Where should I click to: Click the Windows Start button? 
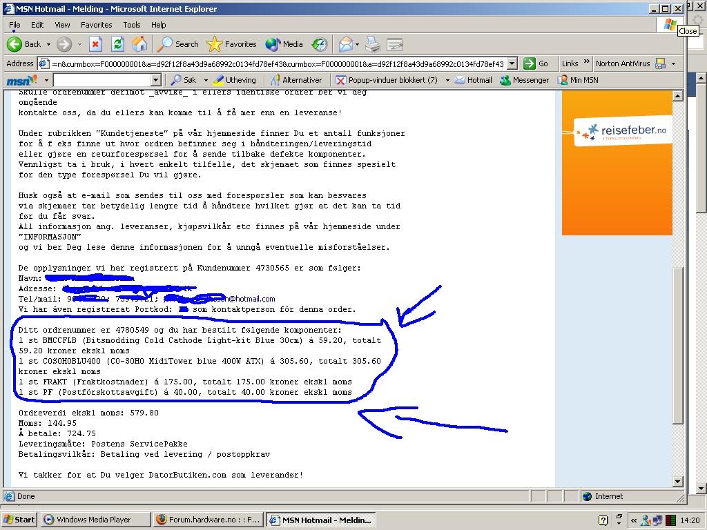(19, 520)
